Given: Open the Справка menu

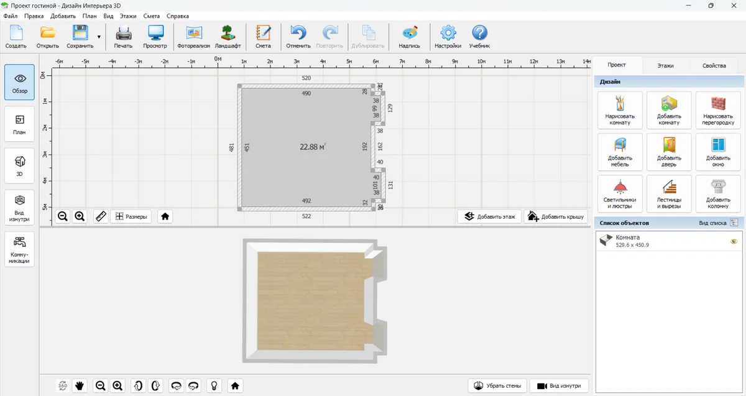Looking at the screenshot, I should [x=178, y=16].
